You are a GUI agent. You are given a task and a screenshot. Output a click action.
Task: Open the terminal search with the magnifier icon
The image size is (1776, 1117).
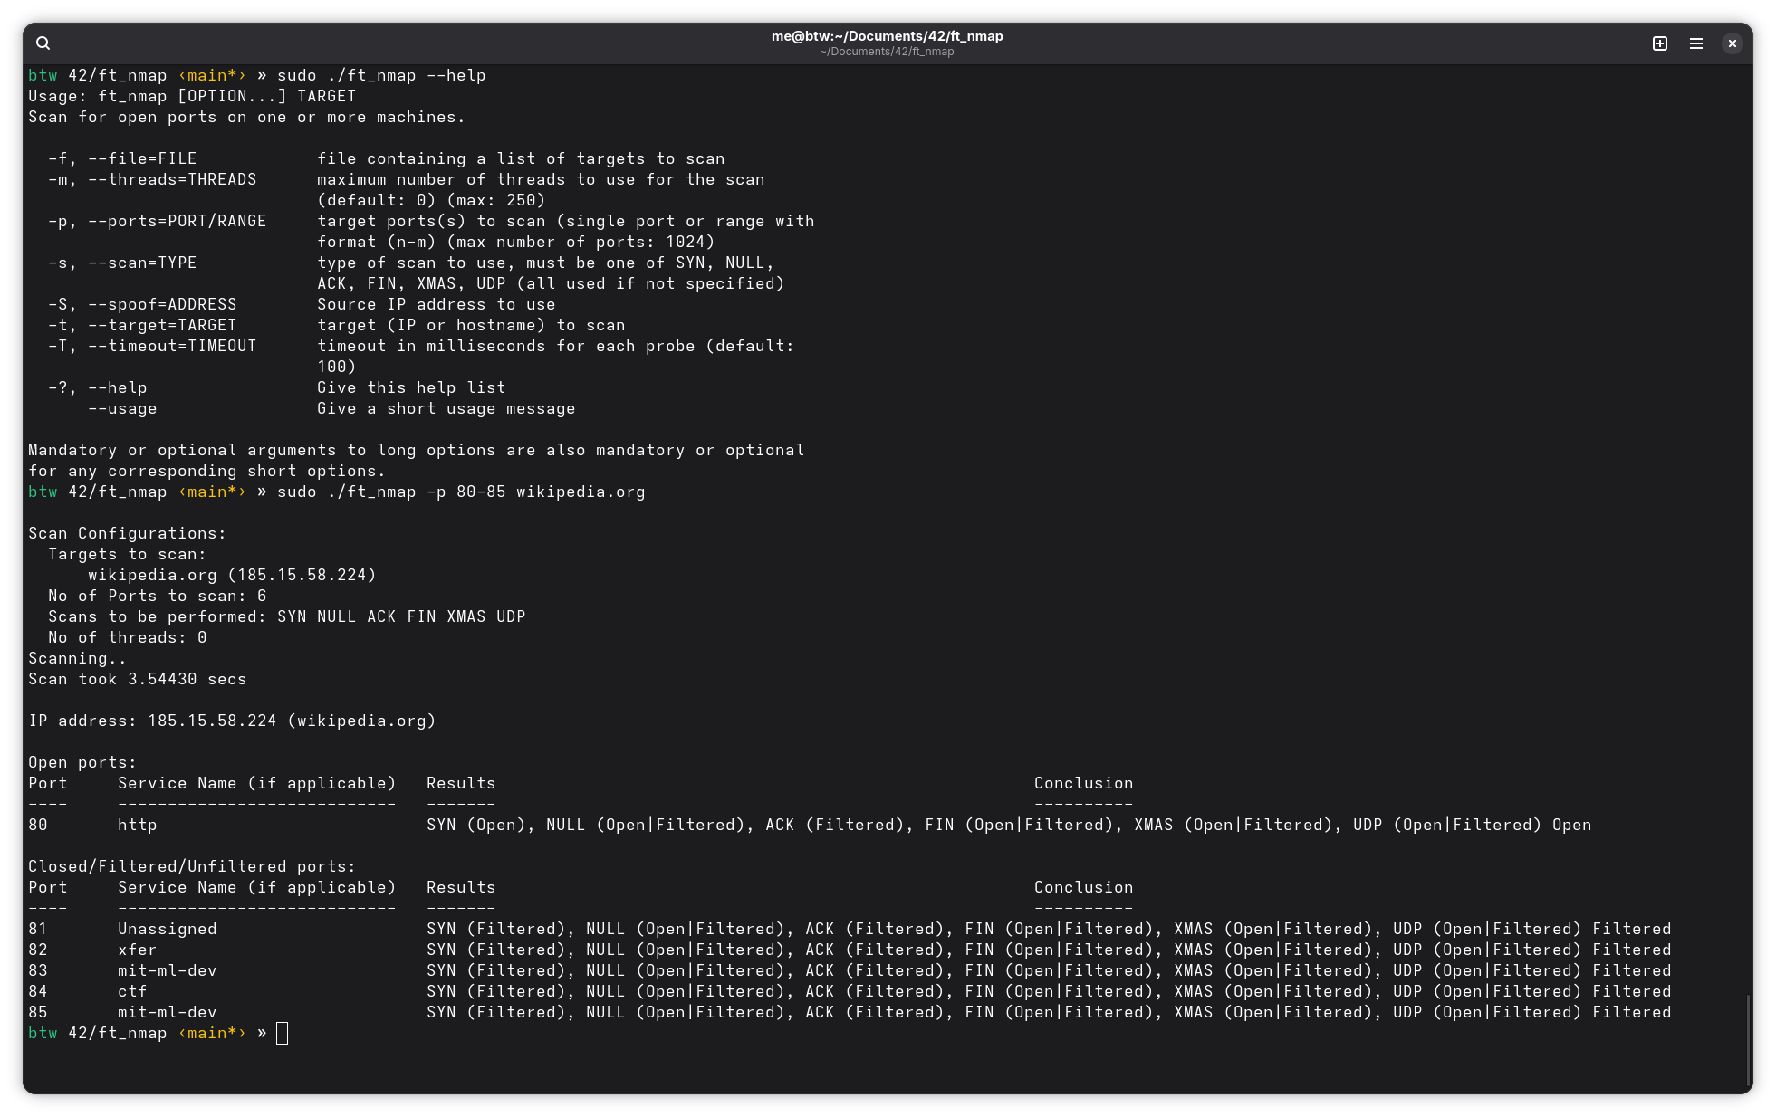point(43,43)
